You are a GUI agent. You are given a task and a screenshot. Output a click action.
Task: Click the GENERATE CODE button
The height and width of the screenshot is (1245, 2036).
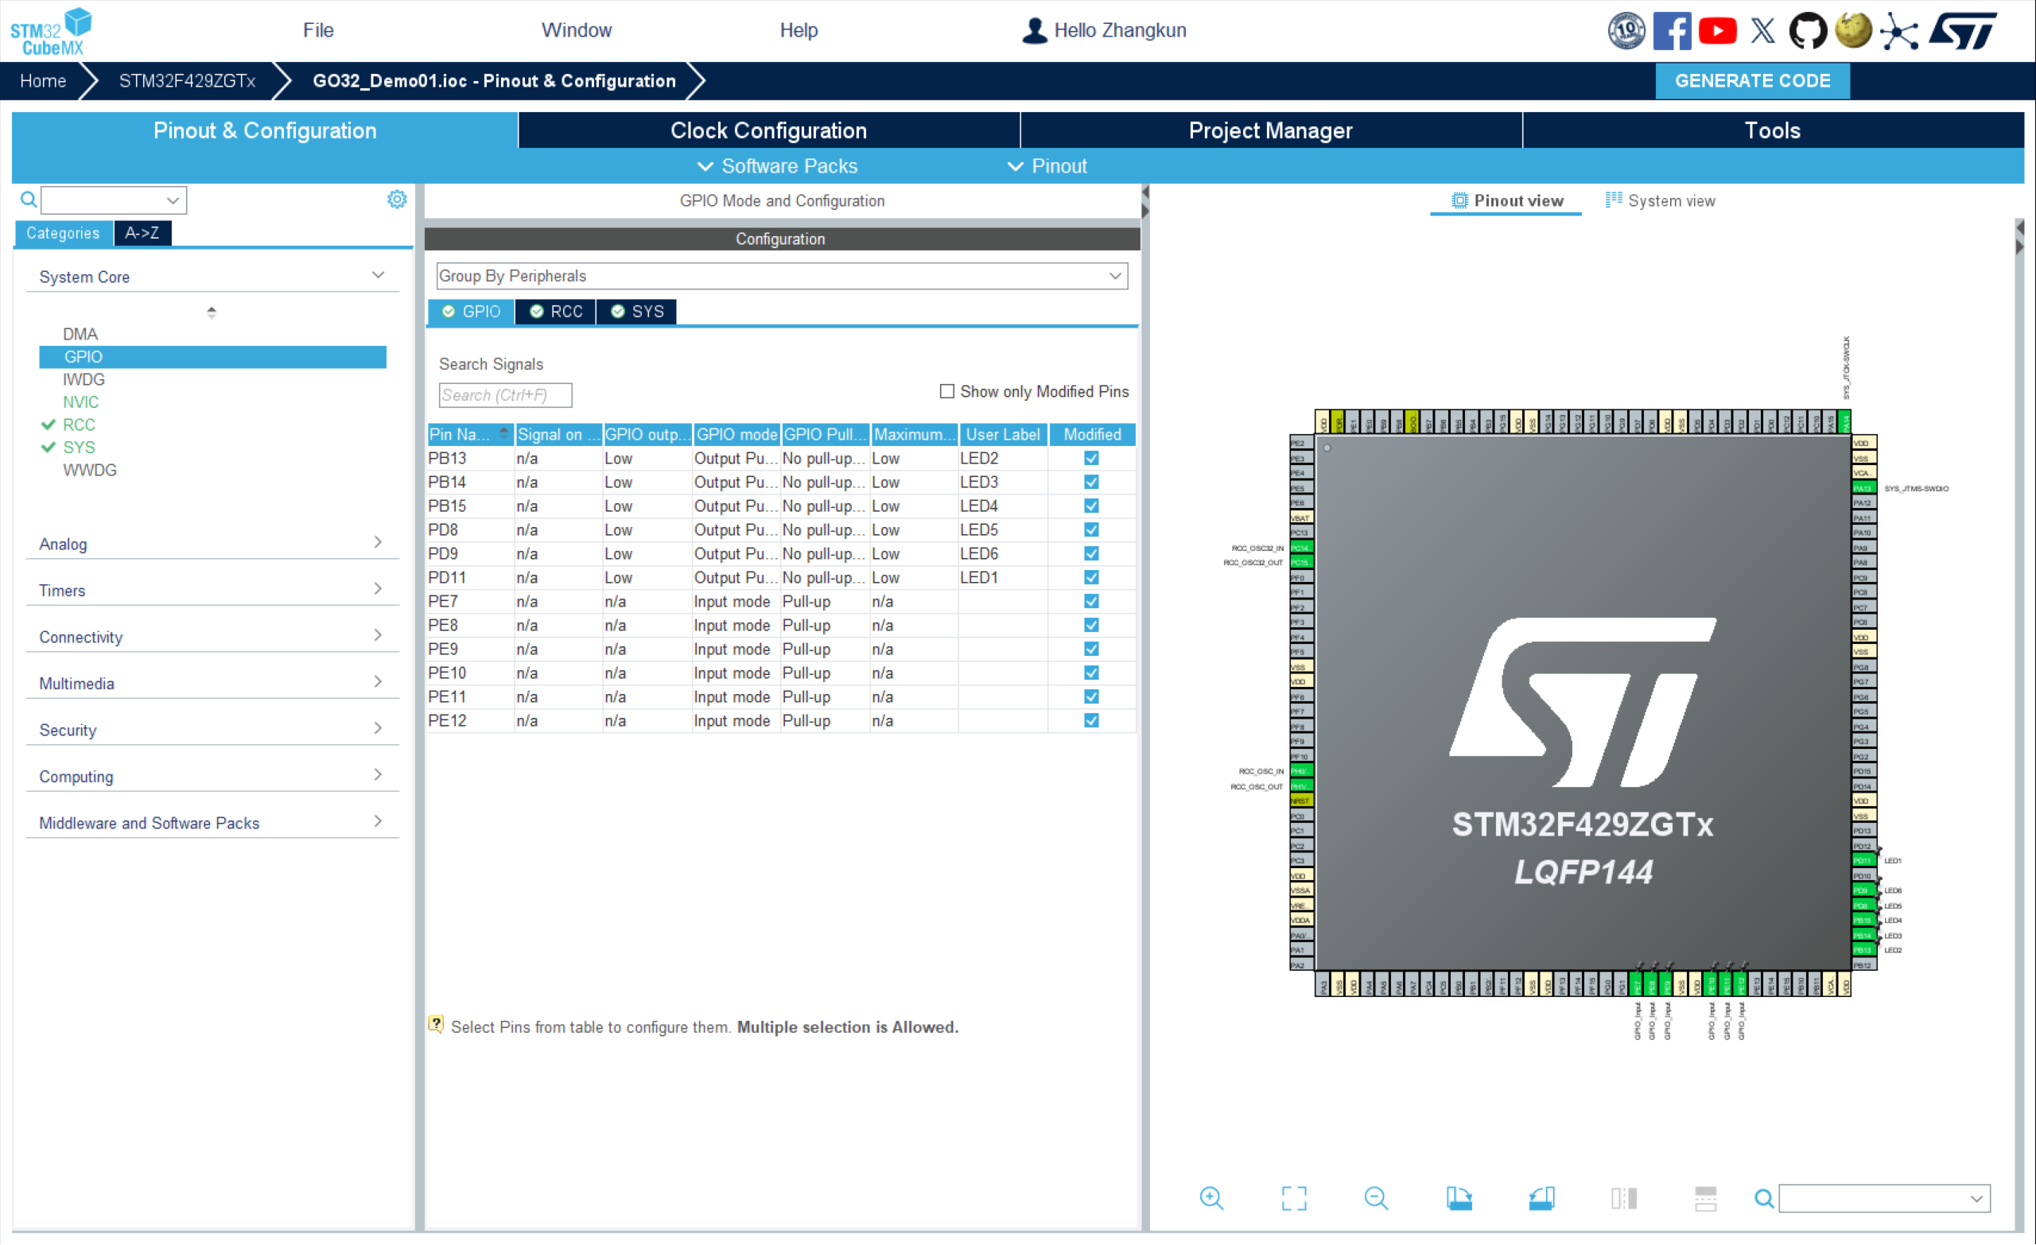click(x=1752, y=81)
